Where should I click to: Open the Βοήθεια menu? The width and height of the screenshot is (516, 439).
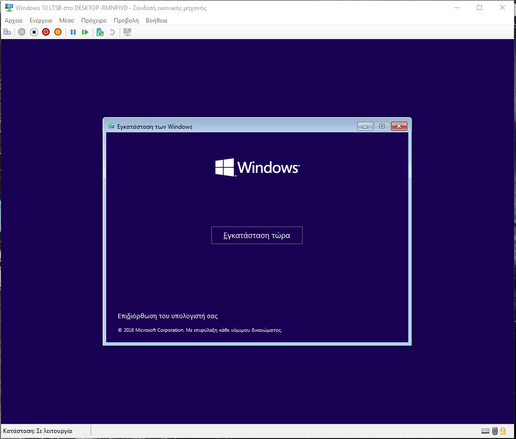(157, 21)
